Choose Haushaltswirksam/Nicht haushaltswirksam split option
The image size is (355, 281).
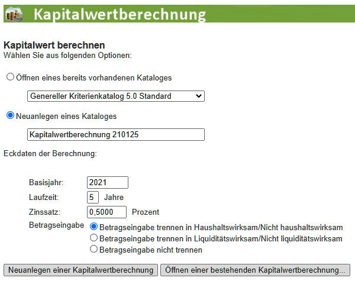[93, 227]
